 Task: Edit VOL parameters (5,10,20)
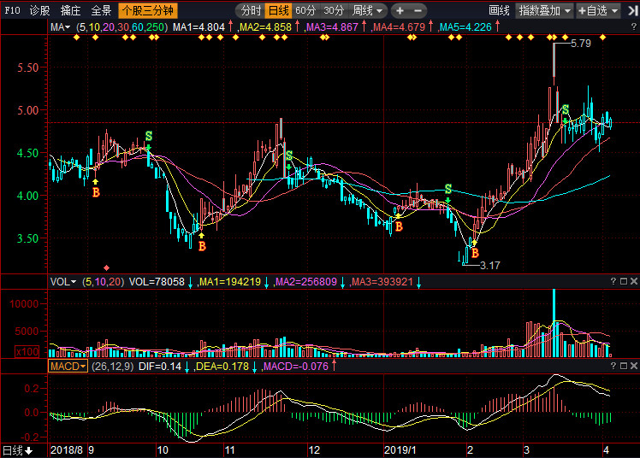coord(104,282)
